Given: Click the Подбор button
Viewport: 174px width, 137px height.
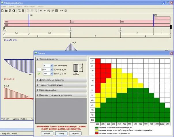Looking at the screenshot, I should click(x=61, y=134).
